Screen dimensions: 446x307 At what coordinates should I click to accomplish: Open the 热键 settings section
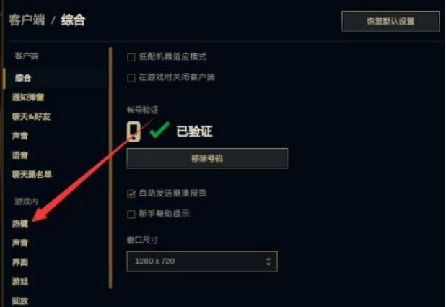coord(20,223)
